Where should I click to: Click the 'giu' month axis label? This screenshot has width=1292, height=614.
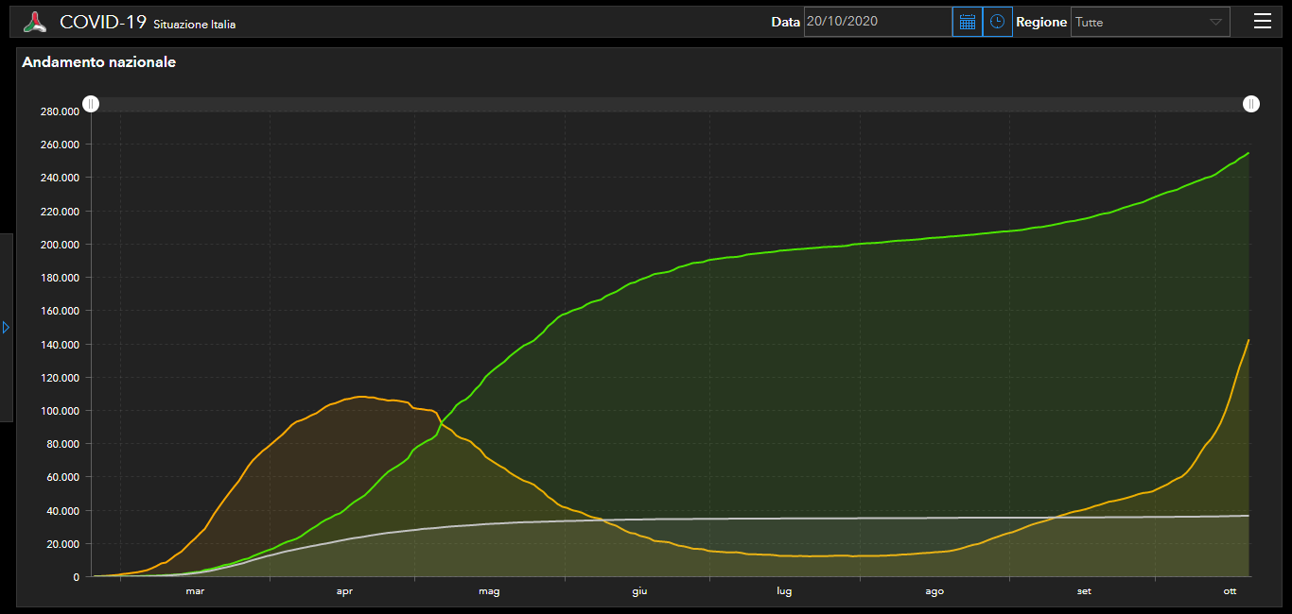pos(639,591)
